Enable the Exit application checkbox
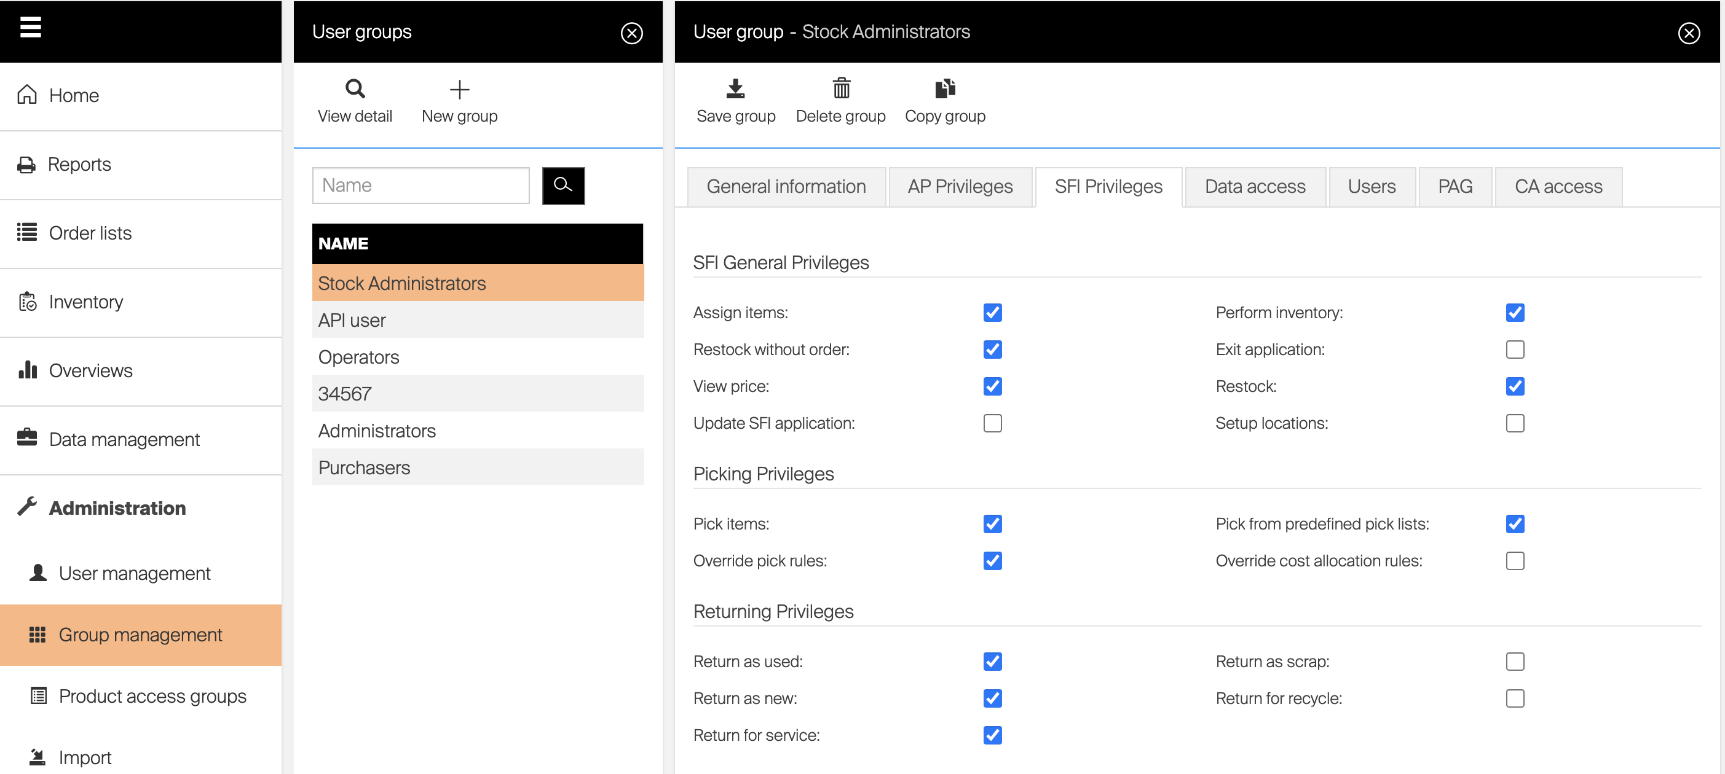The height and width of the screenshot is (774, 1725). tap(1514, 350)
